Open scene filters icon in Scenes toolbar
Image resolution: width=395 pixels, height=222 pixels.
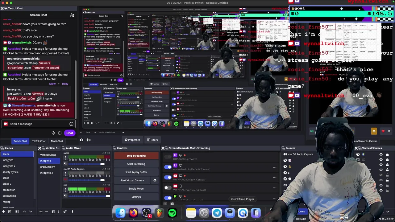[17, 212]
